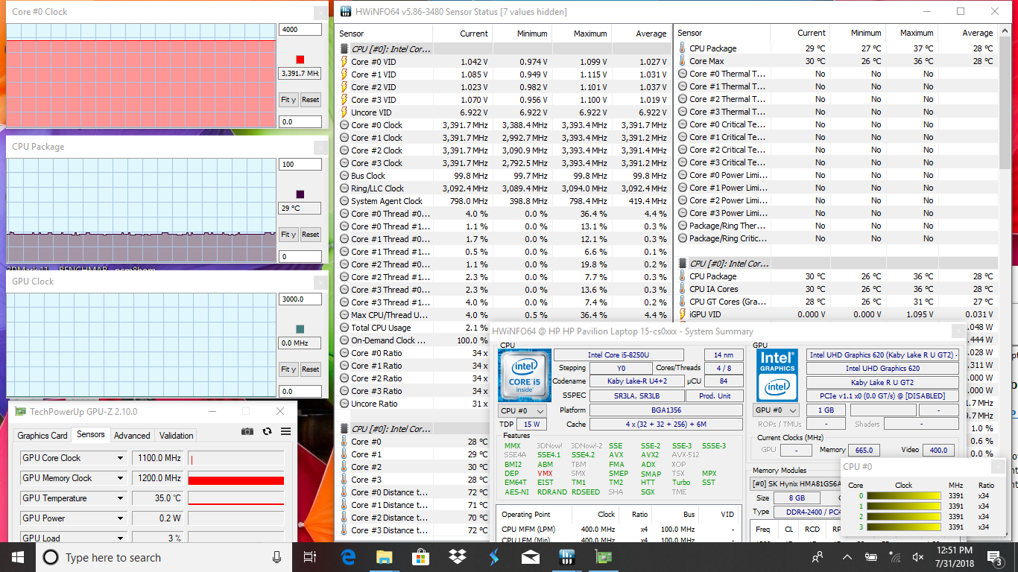1018x572 pixels.
Task: Open the Validation tab in GPU-Z
Action: (x=177, y=436)
